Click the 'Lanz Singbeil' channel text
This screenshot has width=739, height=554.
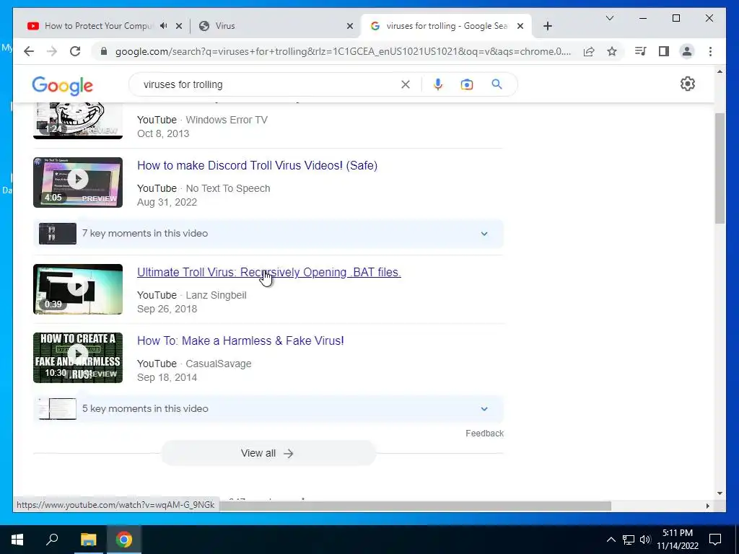216,295
